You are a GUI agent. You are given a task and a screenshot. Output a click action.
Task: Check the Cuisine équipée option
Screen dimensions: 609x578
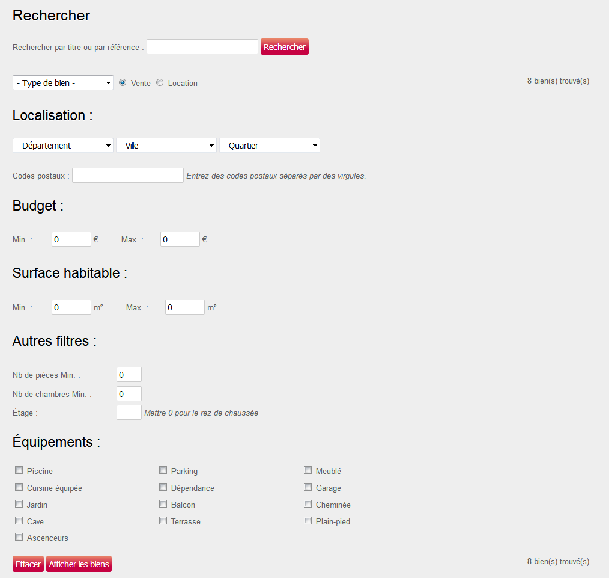click(19, 487)
